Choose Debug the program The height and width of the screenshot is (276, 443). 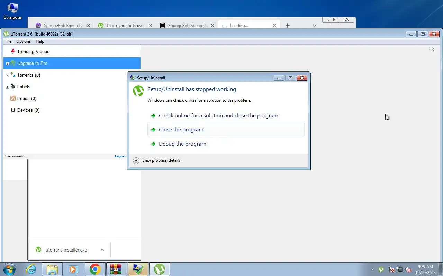point(226,144)
